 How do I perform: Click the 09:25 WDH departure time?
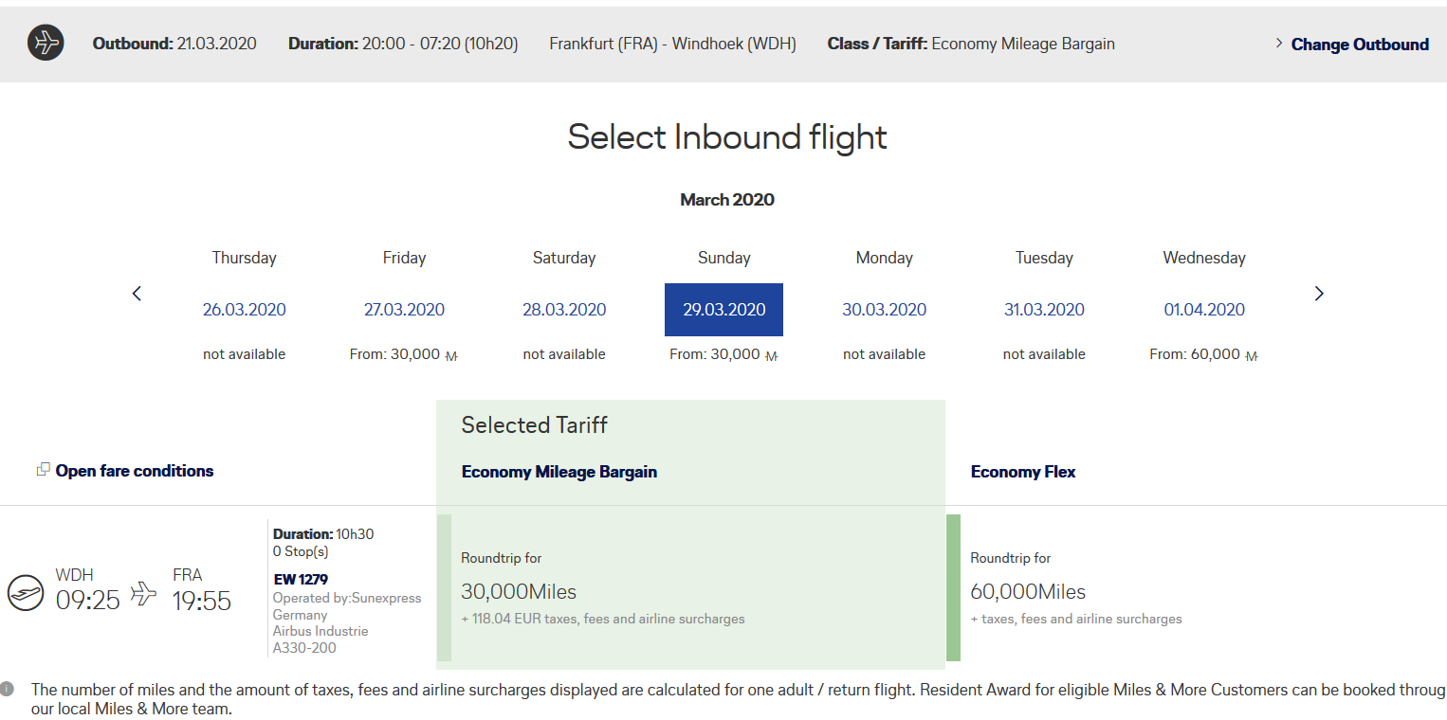tap(87, 601)
